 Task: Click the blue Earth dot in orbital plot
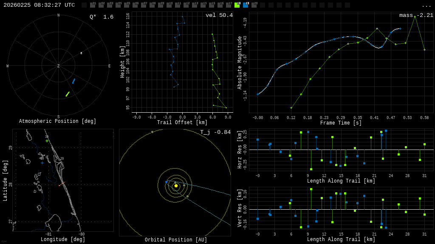pos(167,182)
